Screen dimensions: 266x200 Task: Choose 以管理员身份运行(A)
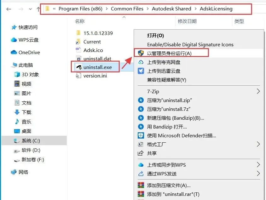169,54
